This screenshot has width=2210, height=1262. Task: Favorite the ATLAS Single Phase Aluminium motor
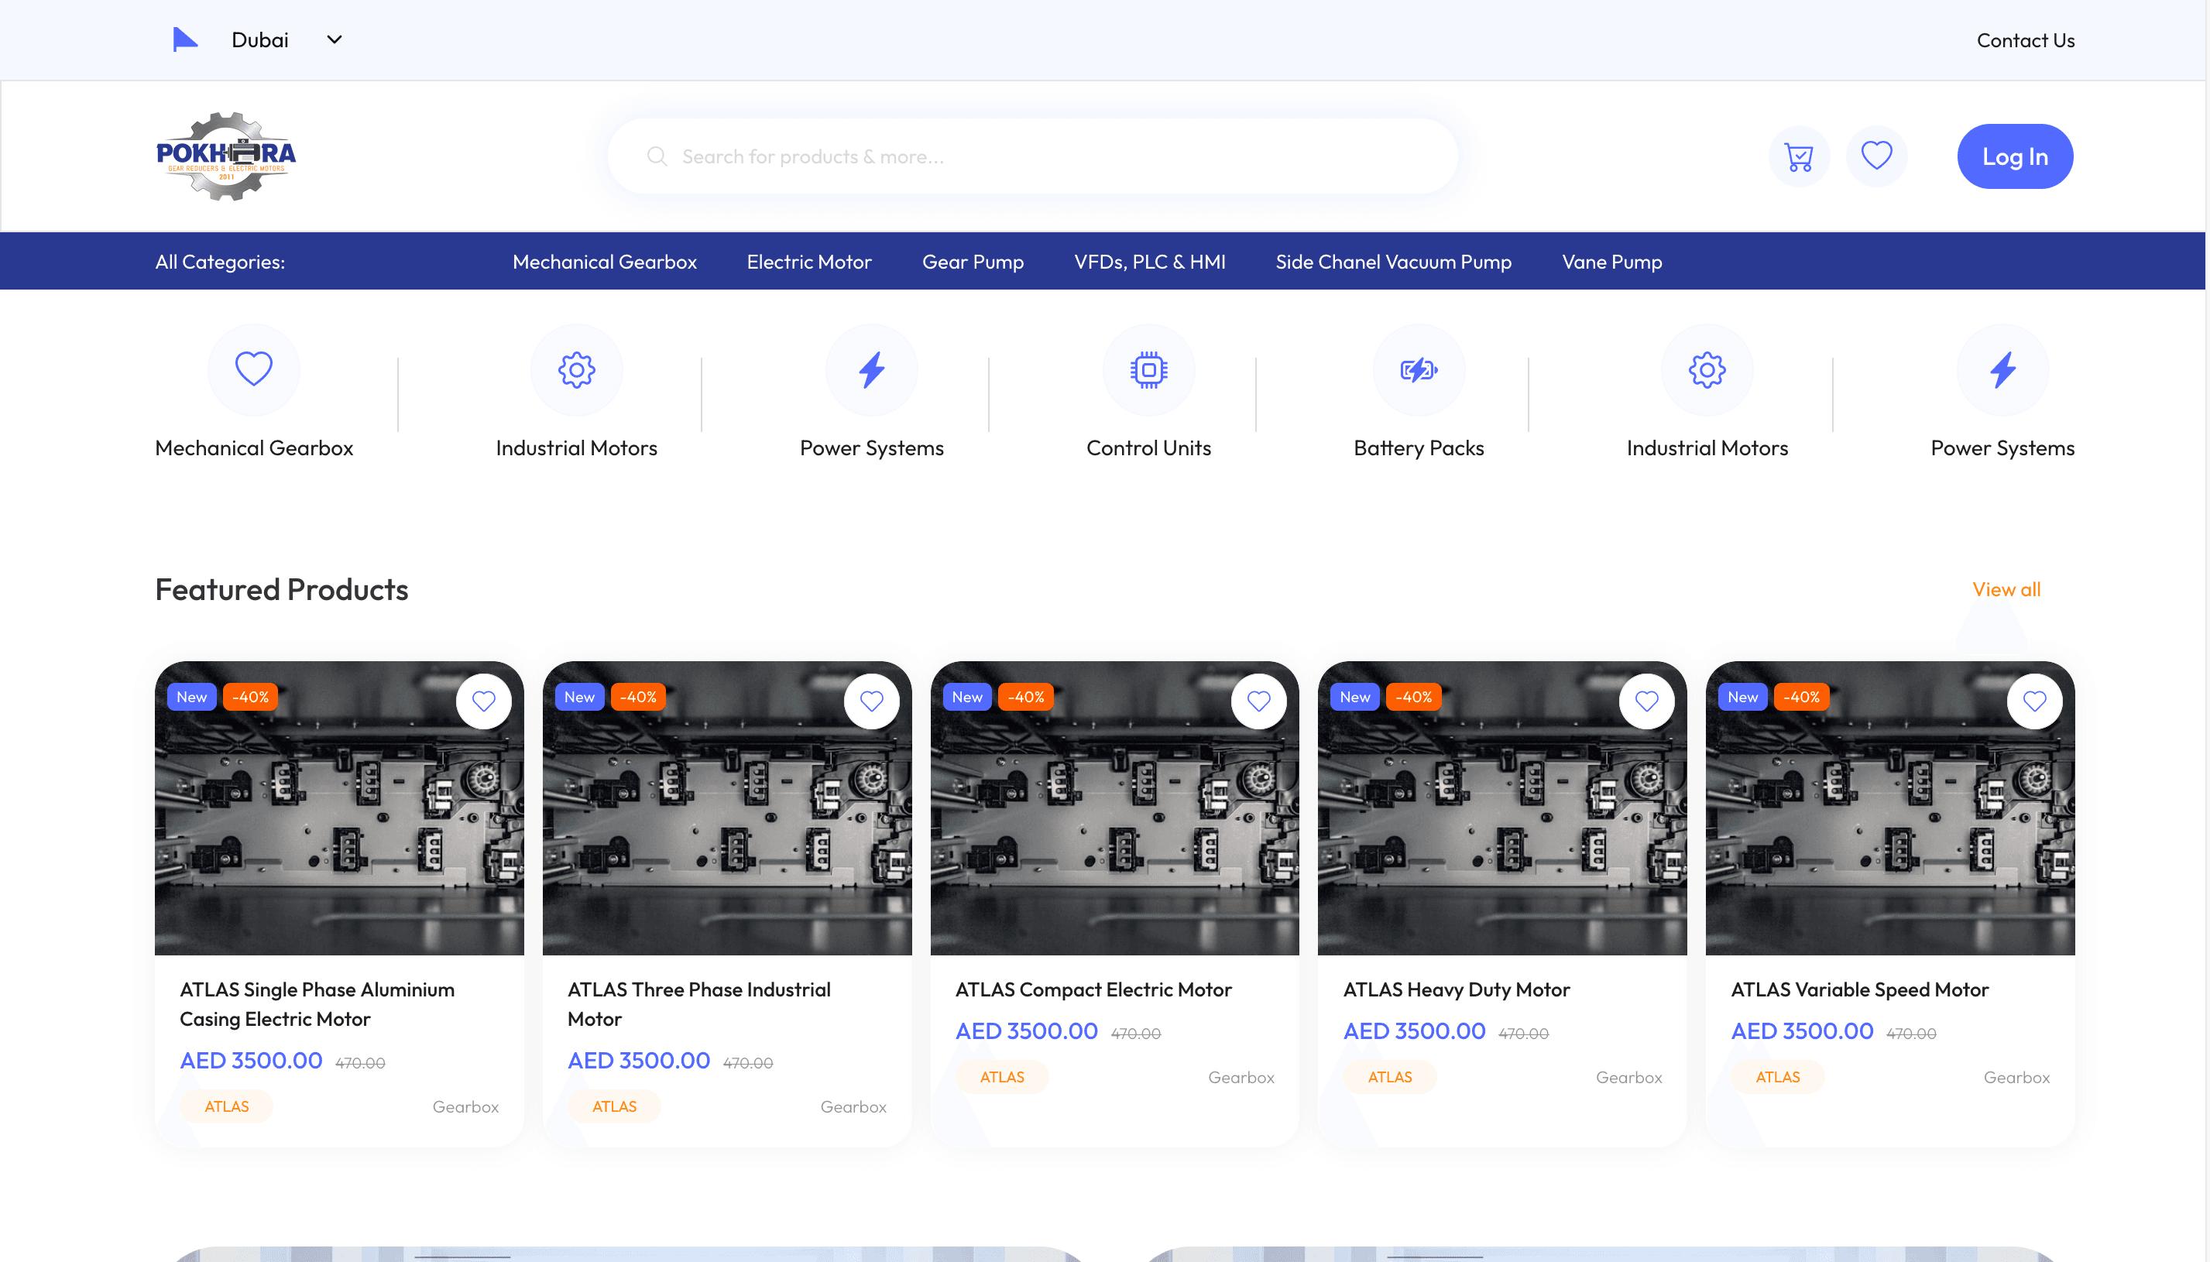(484, 701)
